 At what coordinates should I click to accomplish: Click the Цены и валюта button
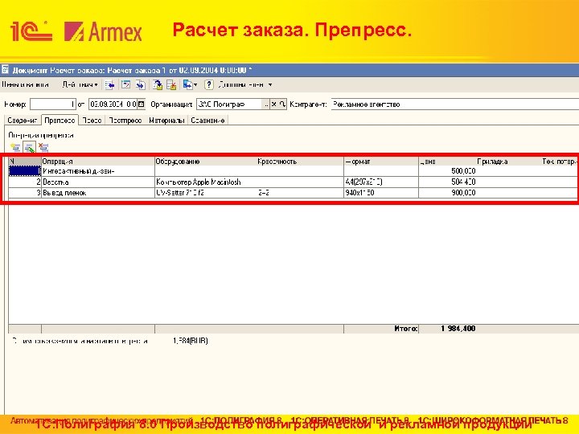pyautogui.click(x=25, y=85)
